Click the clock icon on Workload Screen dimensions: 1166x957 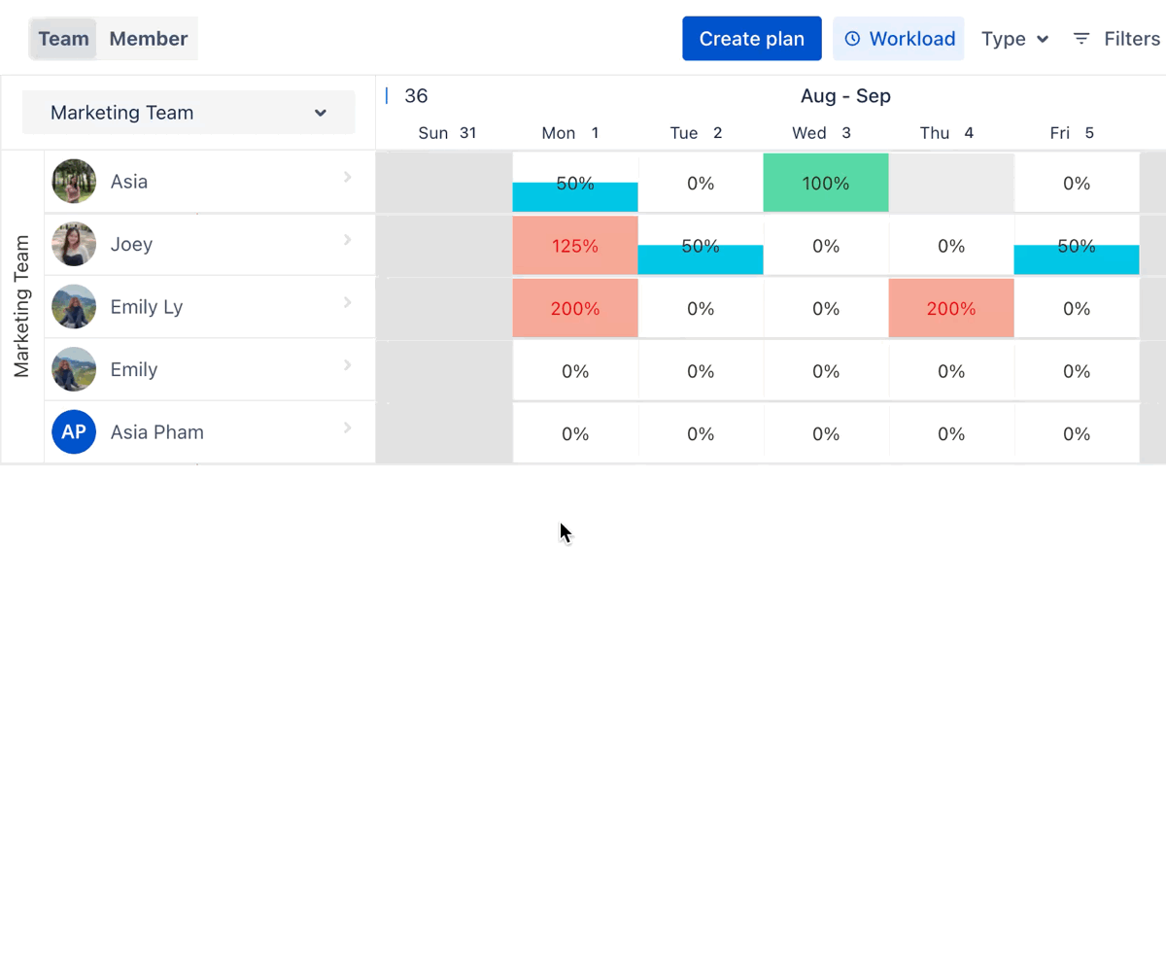point(852,39)
